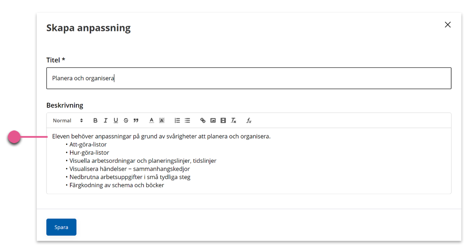
Task: Click into the Titel input field
Action: (x=249, y=78)
